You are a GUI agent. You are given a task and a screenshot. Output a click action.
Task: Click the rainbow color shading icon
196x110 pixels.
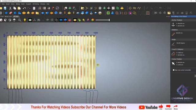pos(92,20)
